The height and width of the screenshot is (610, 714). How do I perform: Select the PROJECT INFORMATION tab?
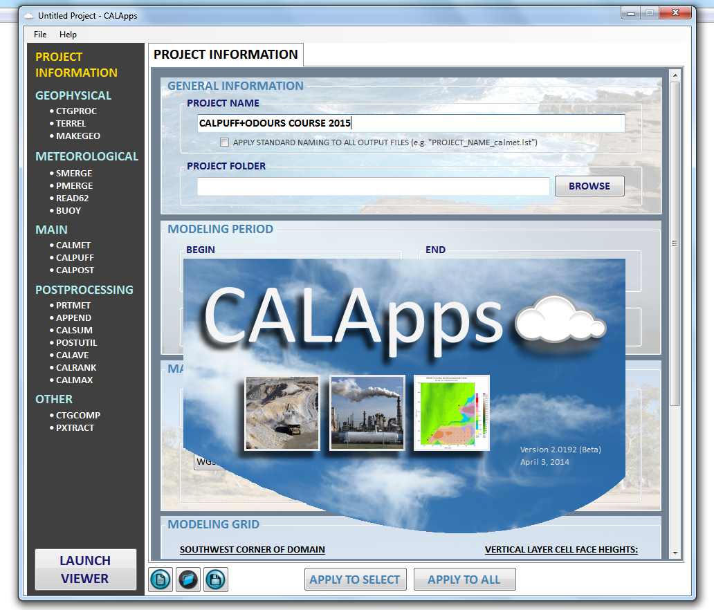pos(226,55)
